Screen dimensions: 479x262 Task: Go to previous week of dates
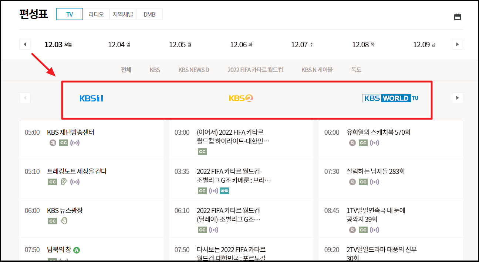pos(25,44)
